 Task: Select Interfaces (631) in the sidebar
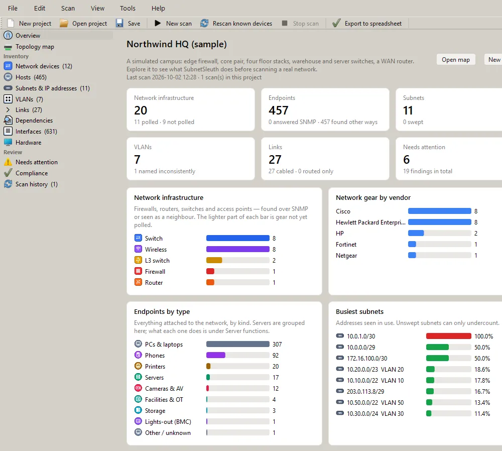36,131
